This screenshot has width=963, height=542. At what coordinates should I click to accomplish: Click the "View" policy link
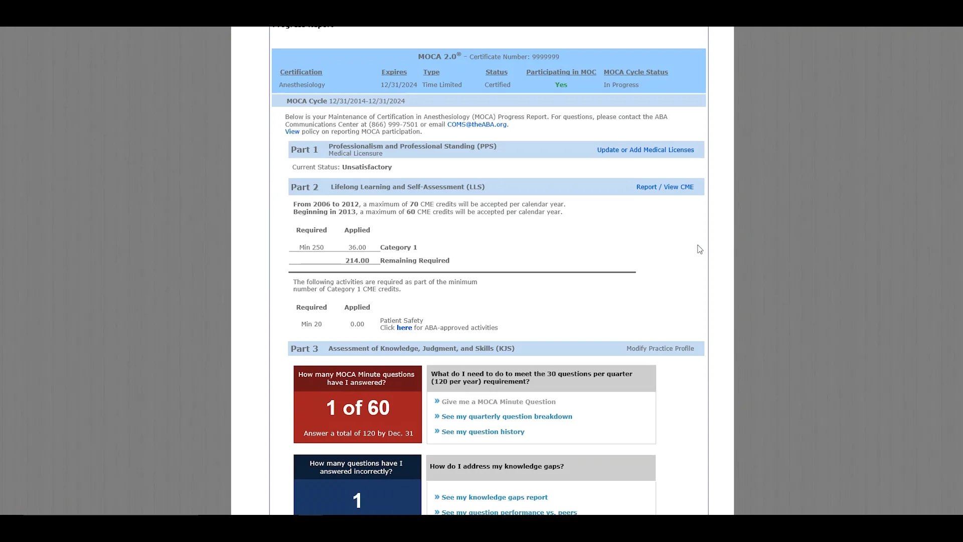[x=292, y=131]
